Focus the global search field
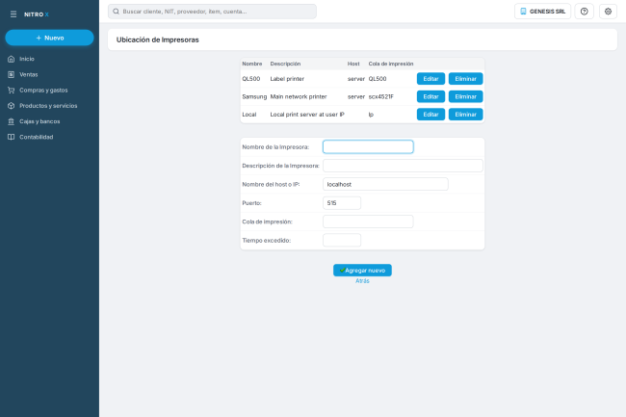Screen dimensions: 626x417 point(212,12)
